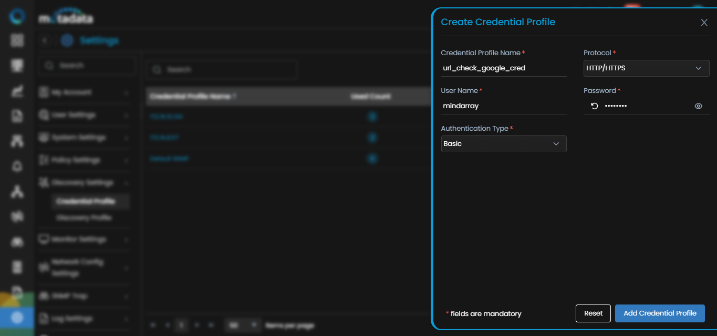This screenshot has width=717, height=336.
Task: Click the back arrow beside Settings title
Action: (45, 40)
